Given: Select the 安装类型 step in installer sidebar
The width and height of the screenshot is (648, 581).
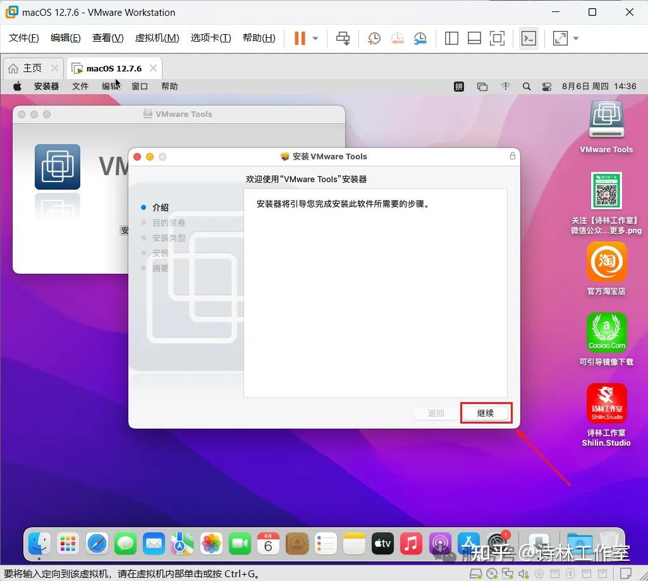Looking at the screenshot, I should pos(169,238).
